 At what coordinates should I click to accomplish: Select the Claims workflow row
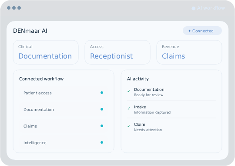64,126
